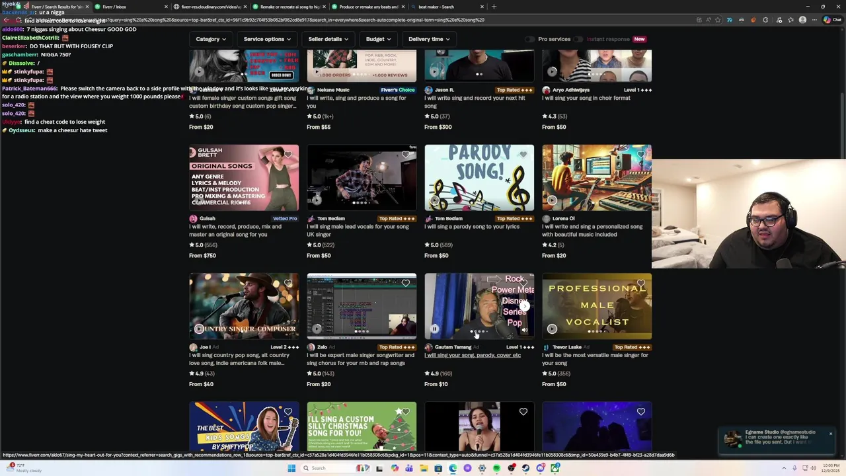This screenshot has width=846, height=476.
Task: Play Tom Bedlam's guitar performance video
Action: point(317,200)
